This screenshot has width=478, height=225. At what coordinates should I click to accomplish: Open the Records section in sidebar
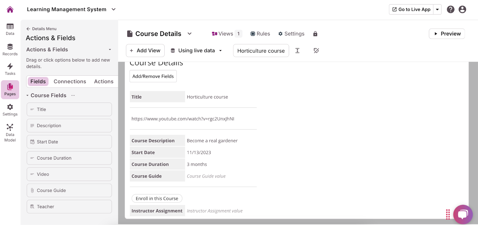coord(10,49)
